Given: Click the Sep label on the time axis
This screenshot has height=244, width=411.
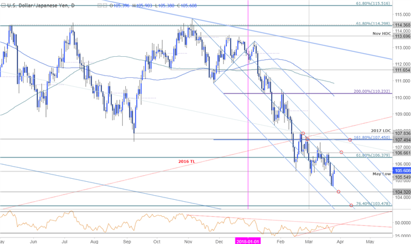Looking at the screenshot, I should point(127,242).
